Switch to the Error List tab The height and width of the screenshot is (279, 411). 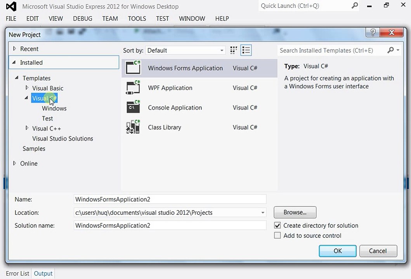point(17,274)
